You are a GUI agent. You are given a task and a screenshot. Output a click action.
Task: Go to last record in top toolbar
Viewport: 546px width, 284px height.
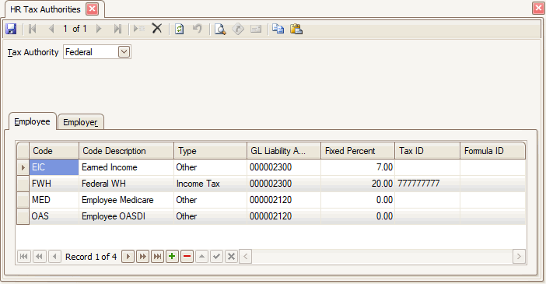tap(117, 29)
